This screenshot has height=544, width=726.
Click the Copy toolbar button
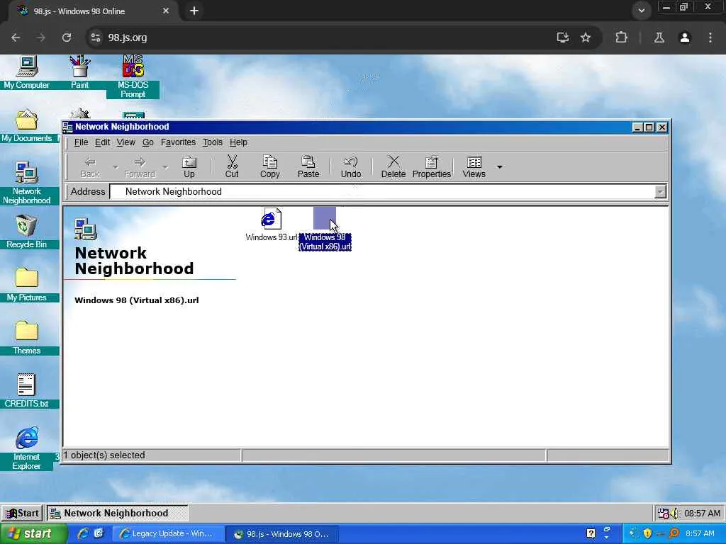click(270, 167)
